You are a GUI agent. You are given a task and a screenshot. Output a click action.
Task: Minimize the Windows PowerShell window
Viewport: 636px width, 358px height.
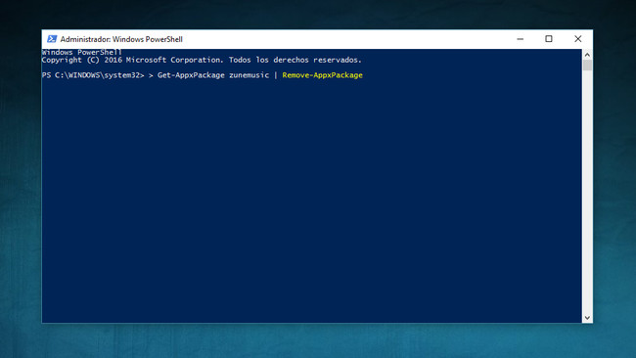click(x=520, y=39)
